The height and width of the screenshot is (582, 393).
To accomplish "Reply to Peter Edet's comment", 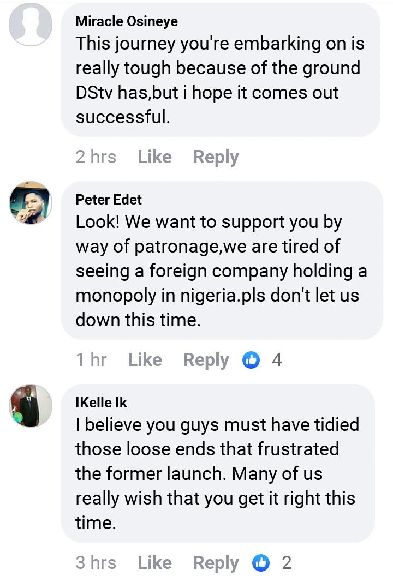I will [206, 360].
